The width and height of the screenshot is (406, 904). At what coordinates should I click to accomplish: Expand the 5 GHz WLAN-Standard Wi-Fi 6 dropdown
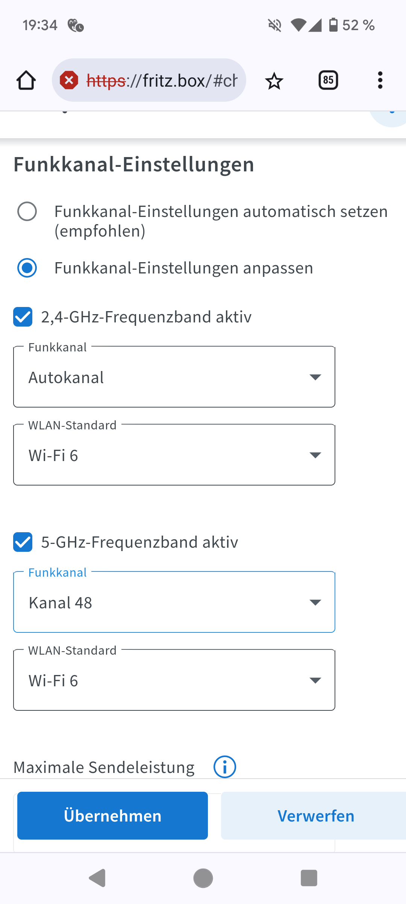174,680
